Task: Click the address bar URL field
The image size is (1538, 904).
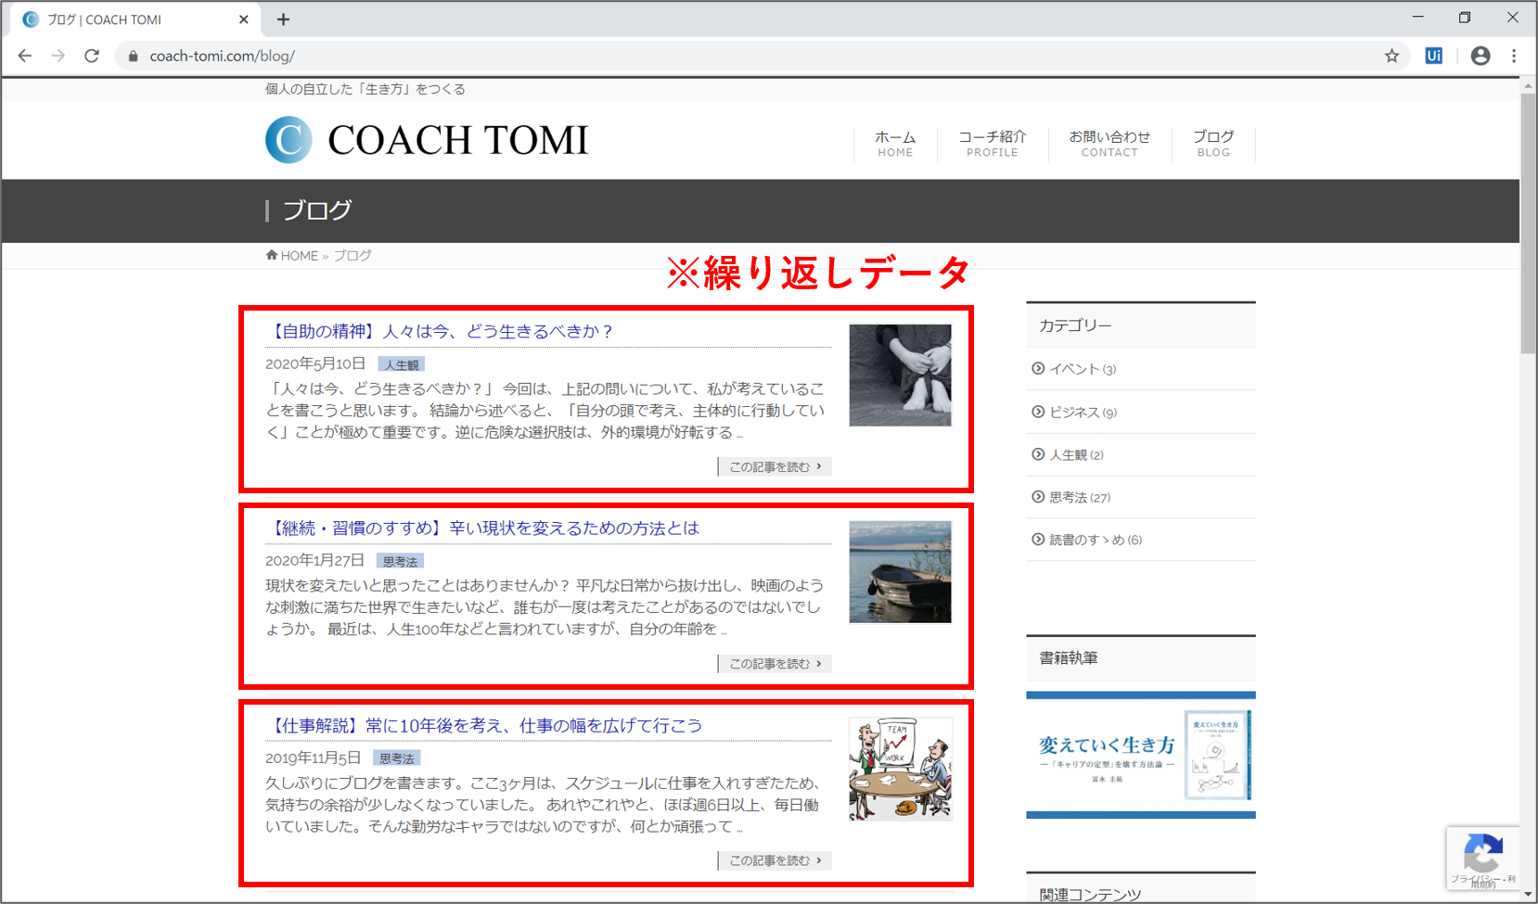Action: click(649, 56)
